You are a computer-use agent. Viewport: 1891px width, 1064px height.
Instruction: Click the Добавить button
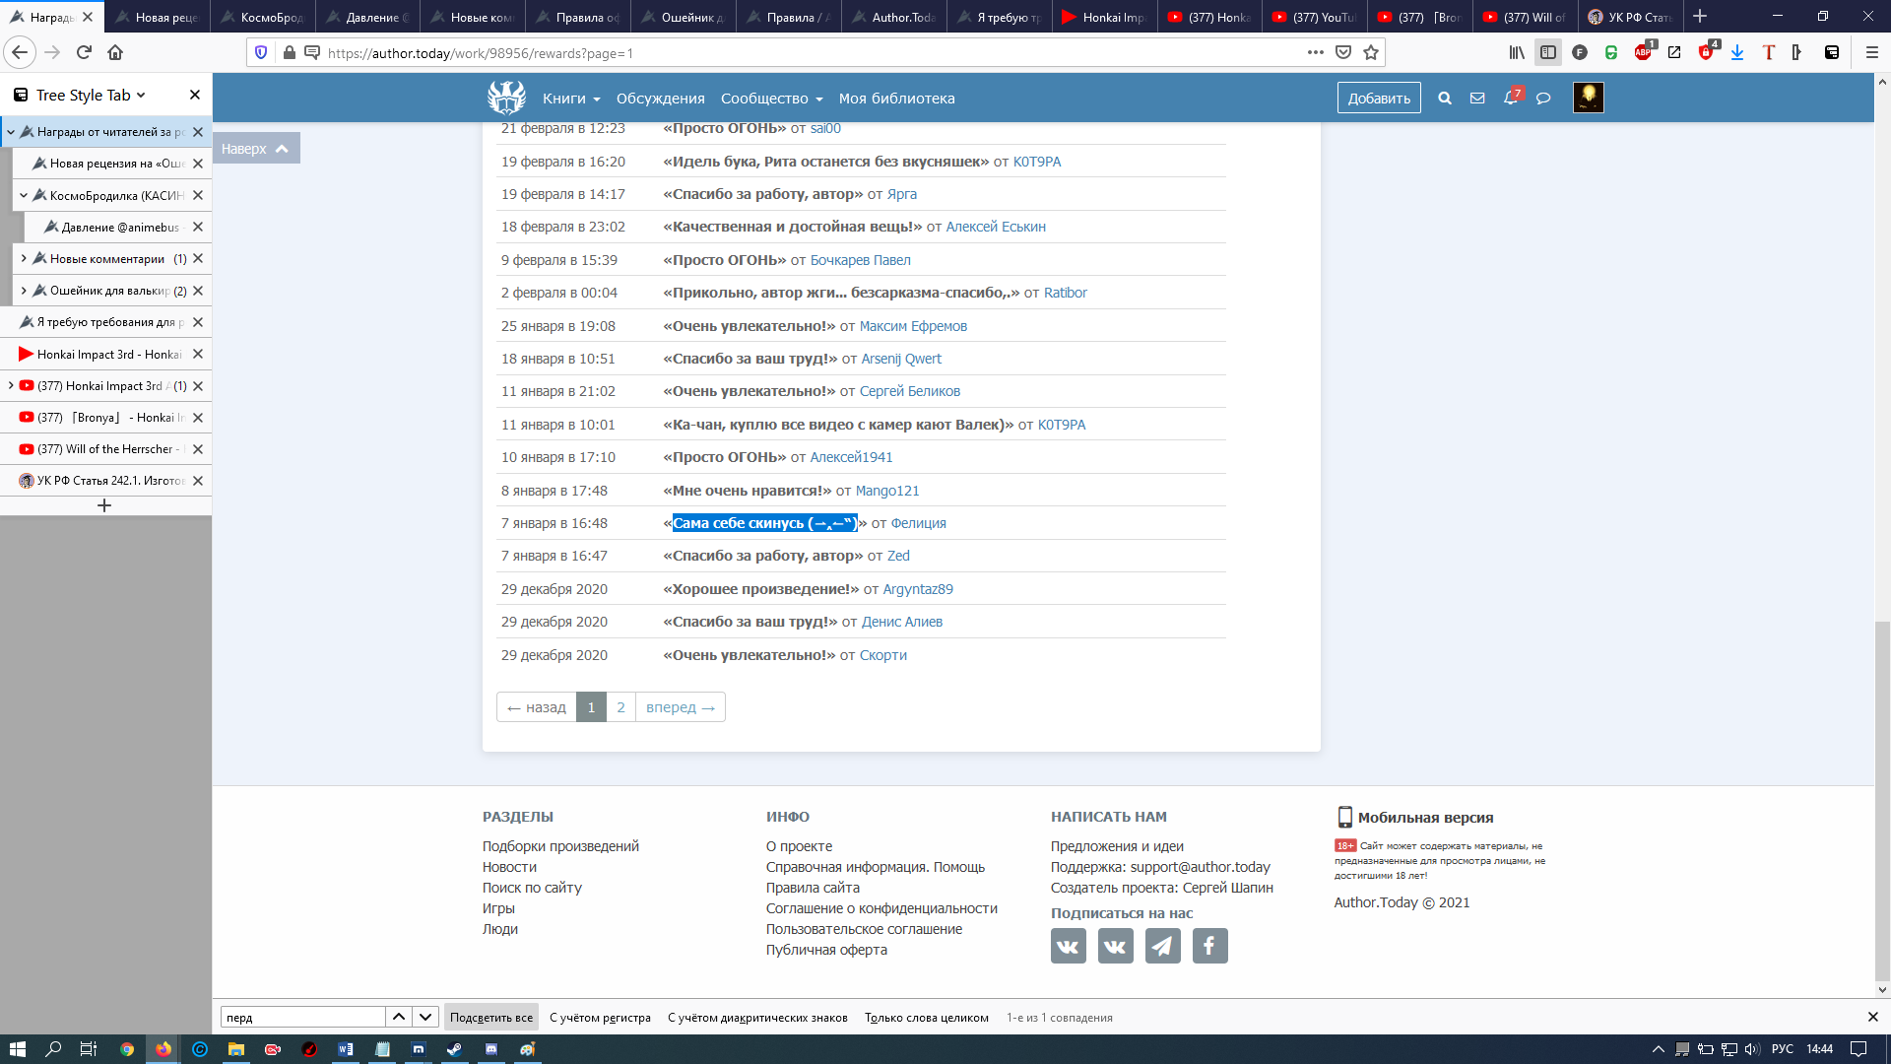[x=1378, y=99]
